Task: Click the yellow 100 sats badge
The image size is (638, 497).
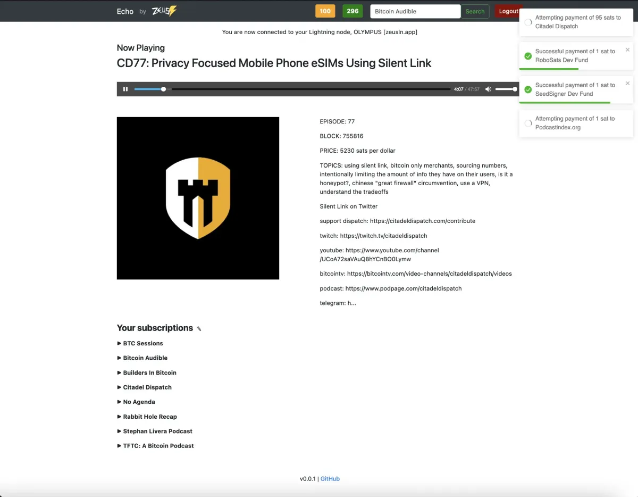Action: point(325,11)
